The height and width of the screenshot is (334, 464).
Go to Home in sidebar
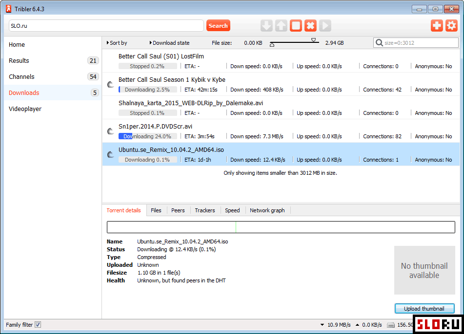(x=53, y=45)
